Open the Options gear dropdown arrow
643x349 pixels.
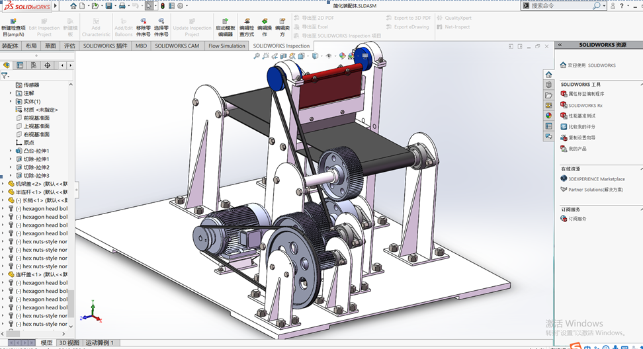(187, 6)
